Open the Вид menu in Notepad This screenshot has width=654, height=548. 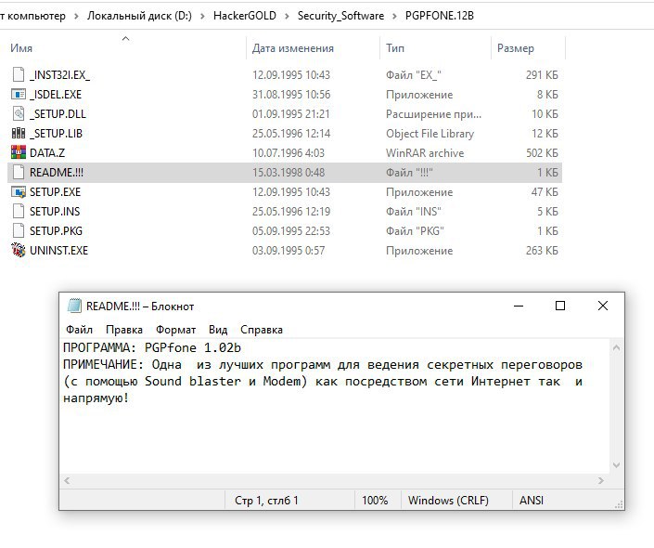[x=218, y=330]
